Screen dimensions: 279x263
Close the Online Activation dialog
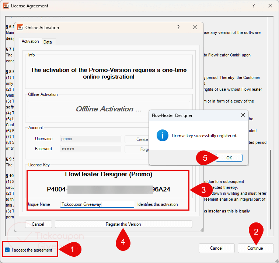pyautogui.click(x=195, y=27)
